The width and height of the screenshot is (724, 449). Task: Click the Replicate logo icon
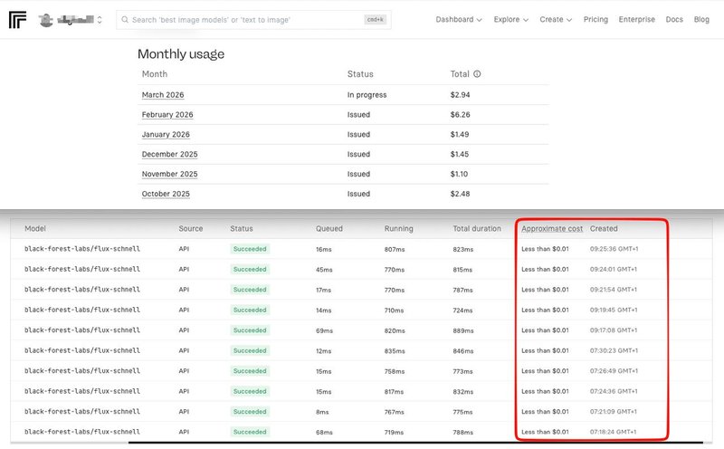17,20
